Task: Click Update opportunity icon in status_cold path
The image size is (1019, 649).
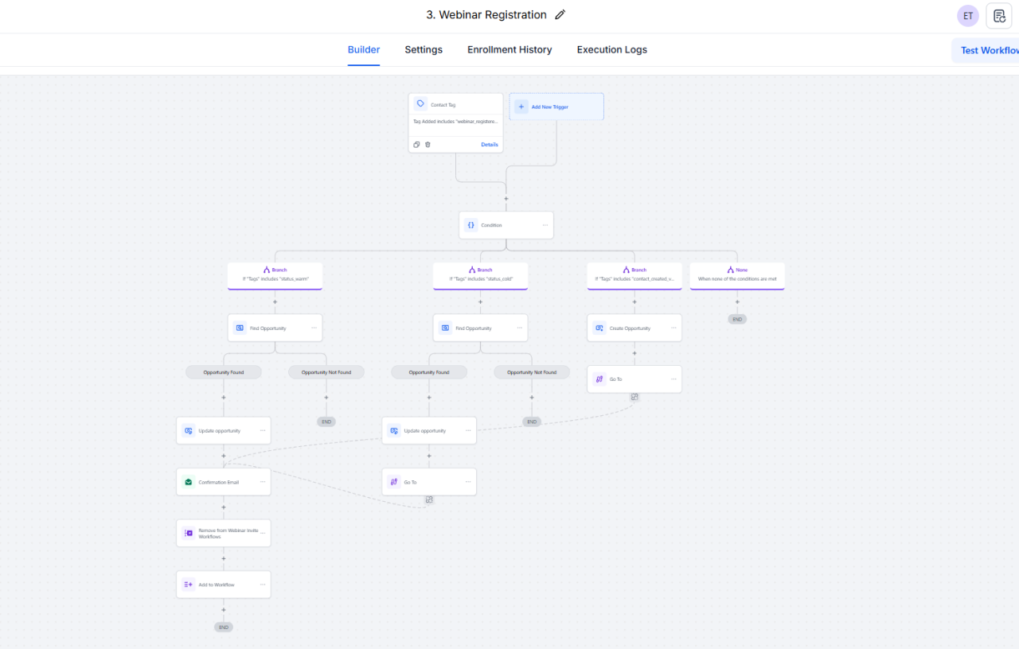Action: coord(393,431)
